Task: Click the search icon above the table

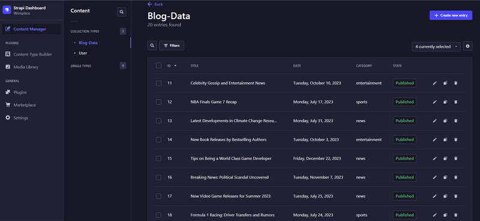Action: point(152,46)
